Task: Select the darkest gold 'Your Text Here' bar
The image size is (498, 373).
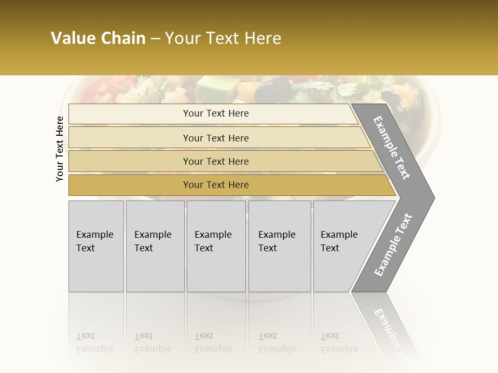Action: coord(232,185)
